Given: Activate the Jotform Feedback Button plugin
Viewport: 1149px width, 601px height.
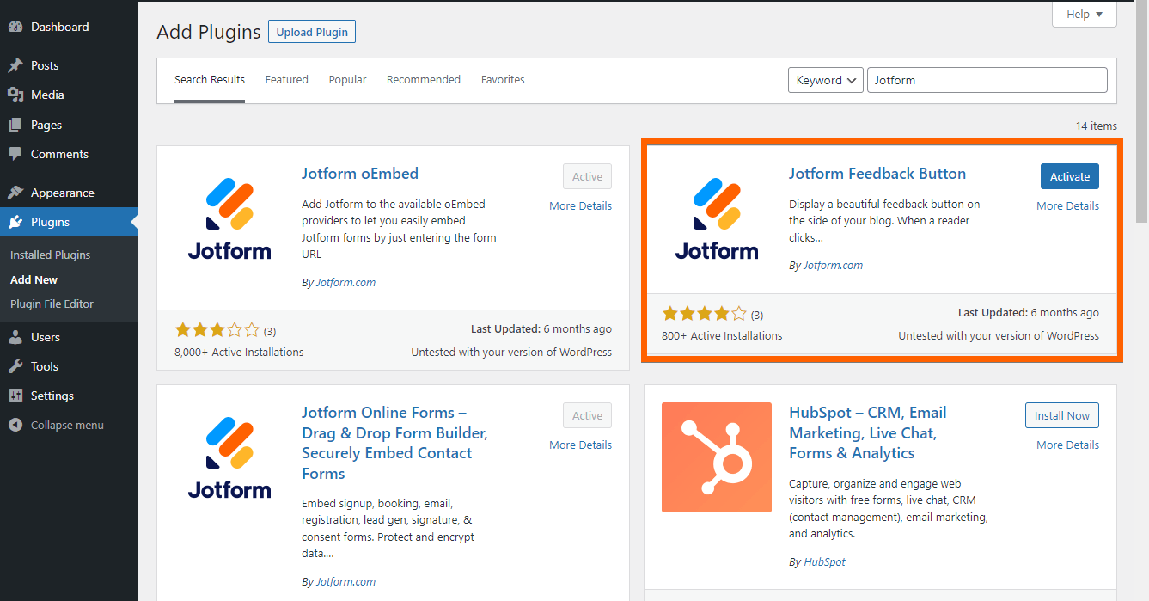Looking at the screenshot, I should (x=1069, y=176).
